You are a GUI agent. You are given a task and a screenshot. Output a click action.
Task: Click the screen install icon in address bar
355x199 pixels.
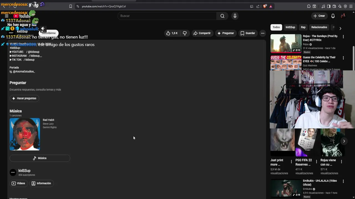click(x=252, y=6)
